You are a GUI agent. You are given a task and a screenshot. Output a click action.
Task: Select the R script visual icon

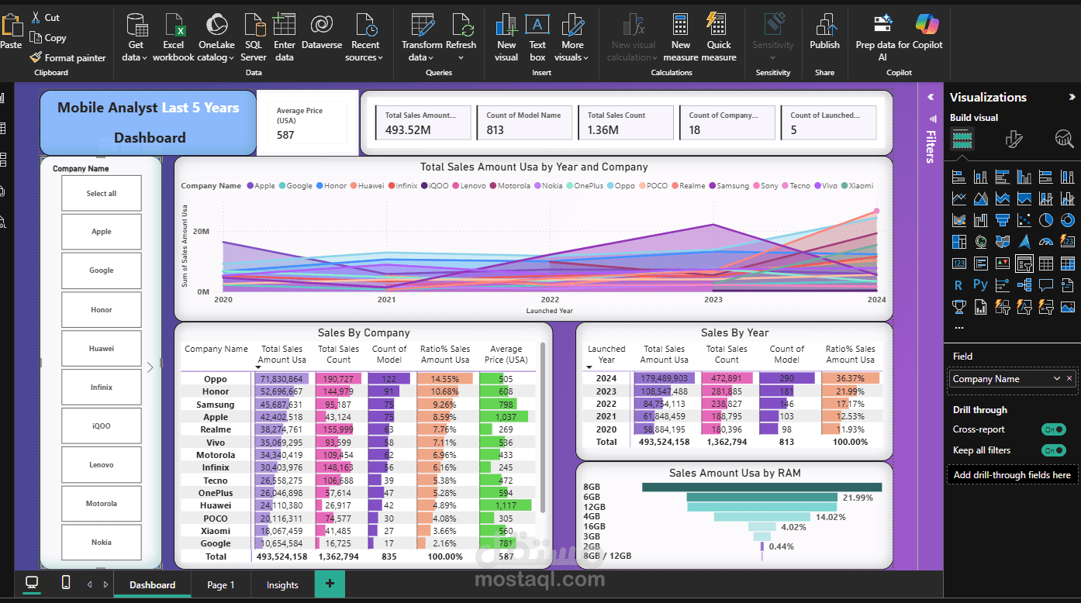(x=958, y=284)
